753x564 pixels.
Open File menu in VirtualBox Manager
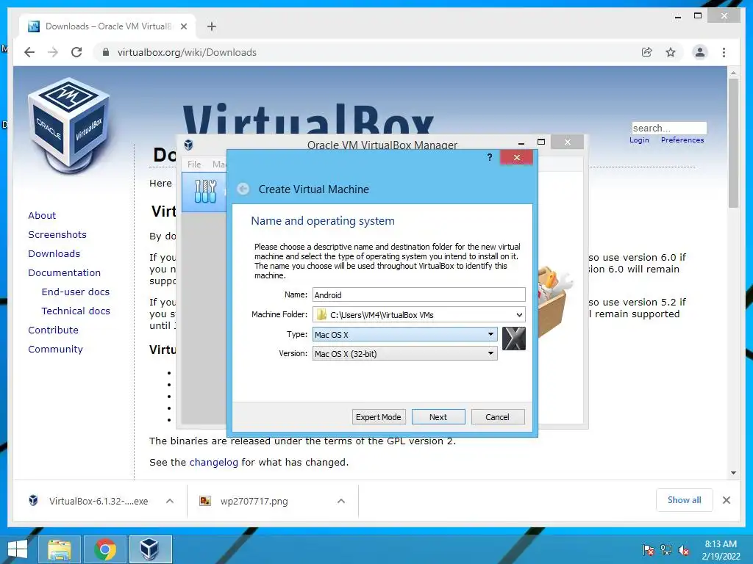click(x=194, y=164)
